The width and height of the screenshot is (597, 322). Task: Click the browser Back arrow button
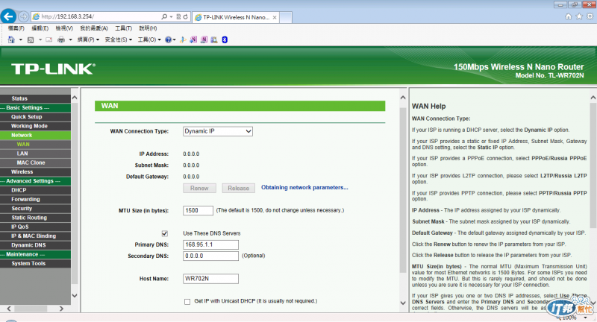[8, 16]
